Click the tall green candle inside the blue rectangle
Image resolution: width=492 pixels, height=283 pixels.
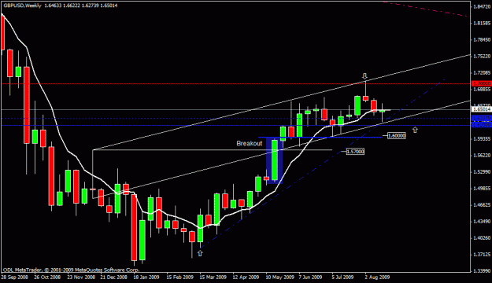point(275,160)
